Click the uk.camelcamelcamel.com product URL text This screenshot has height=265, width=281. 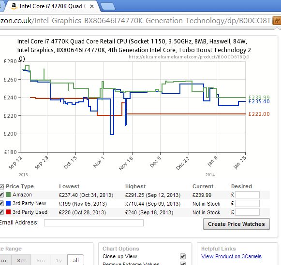189,57
